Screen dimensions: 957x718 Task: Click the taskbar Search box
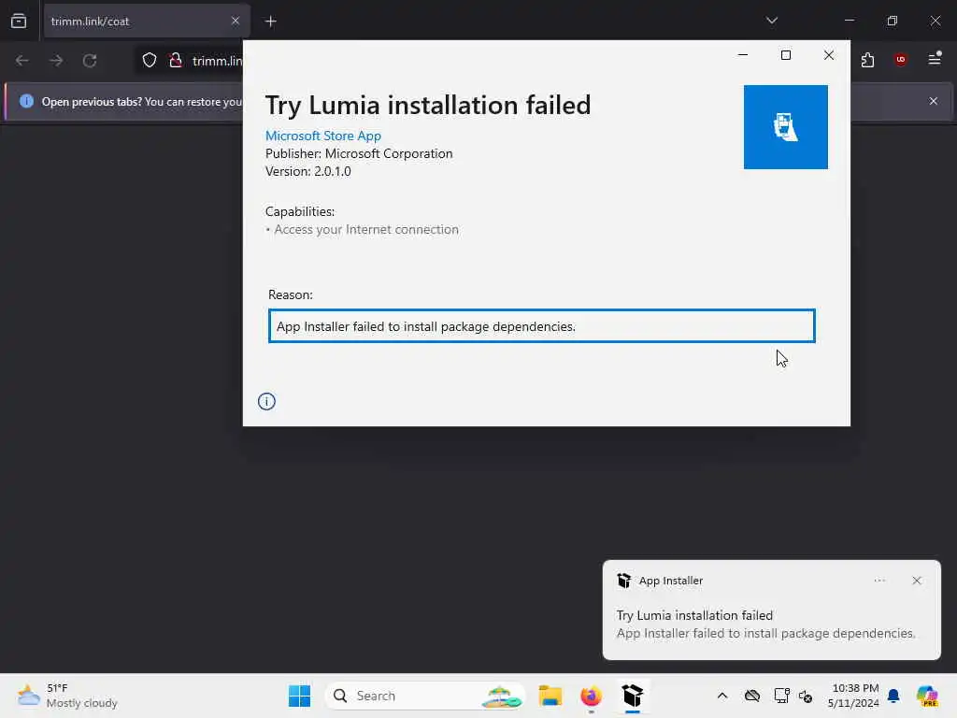point(425,696)
